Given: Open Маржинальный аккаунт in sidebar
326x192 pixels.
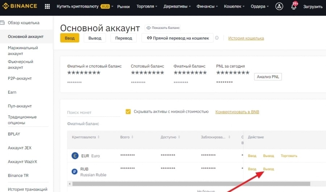Looking at the screenshot, I should click(23, 51).
